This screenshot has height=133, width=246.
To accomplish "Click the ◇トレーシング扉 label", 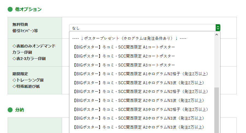I will click(28, 80).
